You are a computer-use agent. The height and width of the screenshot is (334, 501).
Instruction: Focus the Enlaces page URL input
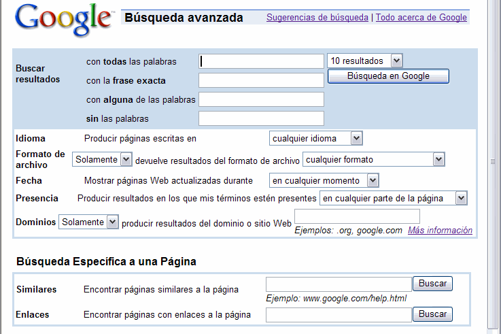339,315
